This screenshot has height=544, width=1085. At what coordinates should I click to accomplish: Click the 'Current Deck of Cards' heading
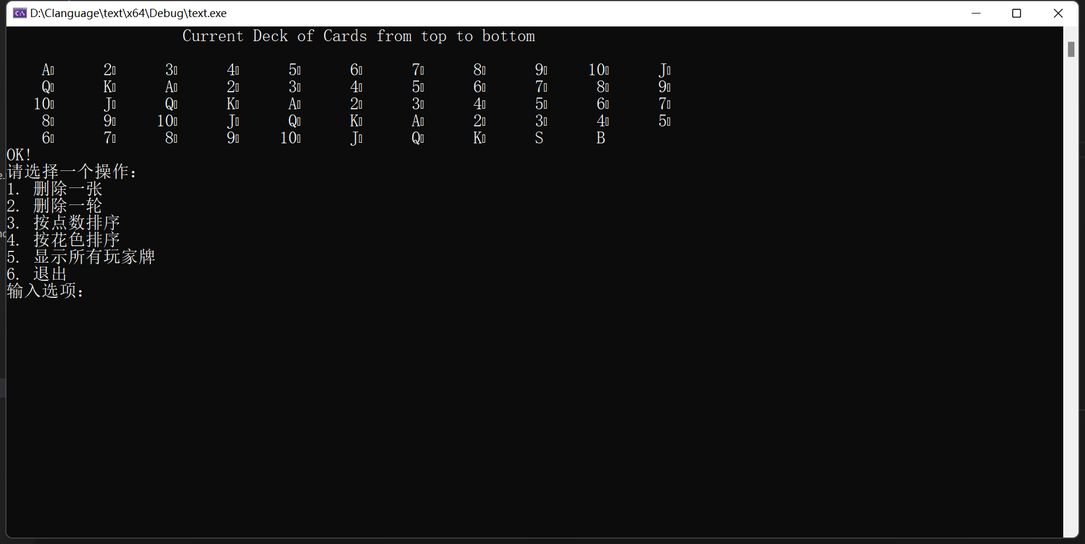point(358,36)
